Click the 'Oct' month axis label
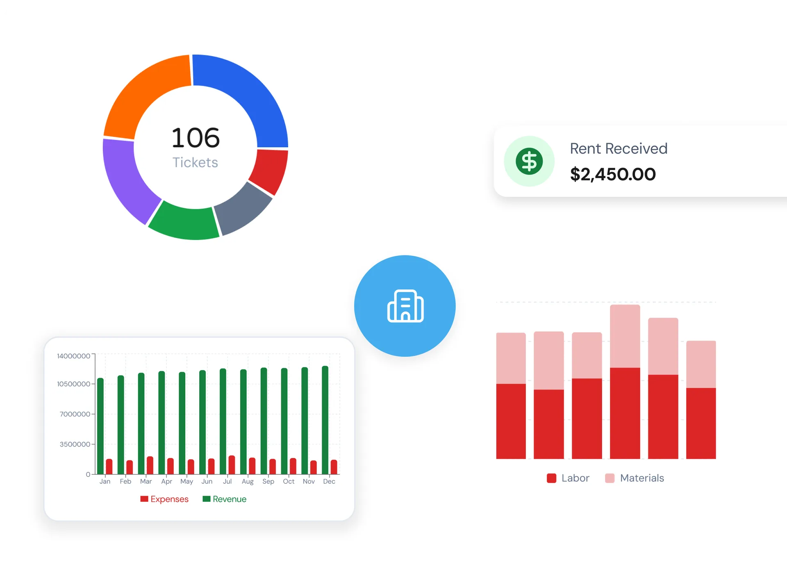 [x=289, y=481]
